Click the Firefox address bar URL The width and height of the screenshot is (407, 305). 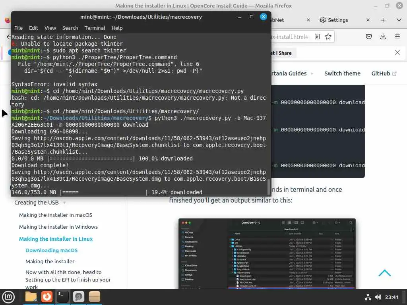click(x=290, y=37)
